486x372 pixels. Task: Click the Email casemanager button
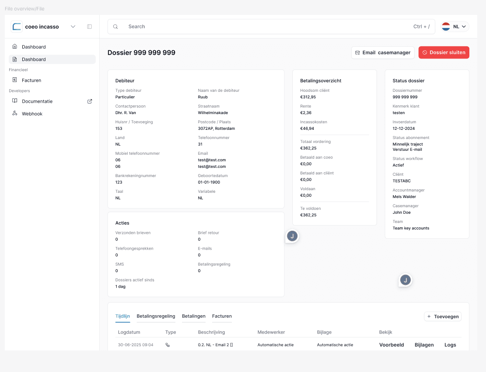click(382, 52)
